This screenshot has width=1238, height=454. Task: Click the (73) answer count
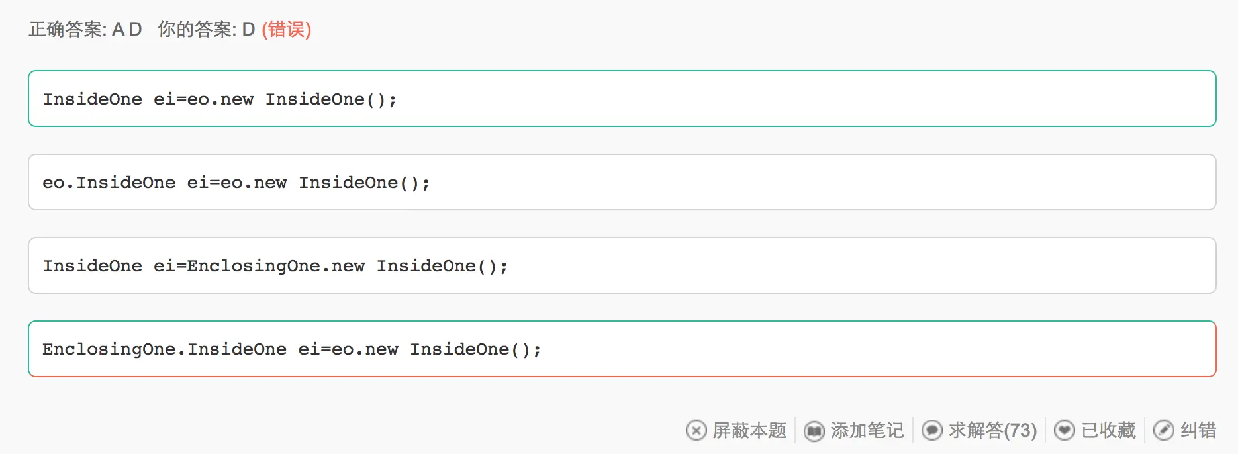(1020, 430)
